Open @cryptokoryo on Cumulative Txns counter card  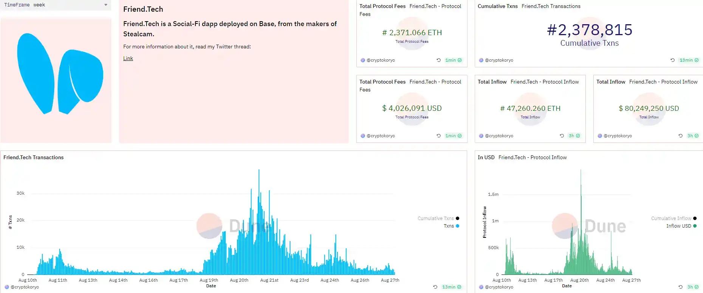click(x=499, y=60)
